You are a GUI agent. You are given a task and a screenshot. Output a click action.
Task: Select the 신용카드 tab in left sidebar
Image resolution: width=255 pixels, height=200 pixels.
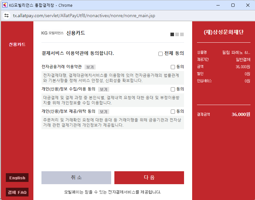coord(17,45)
